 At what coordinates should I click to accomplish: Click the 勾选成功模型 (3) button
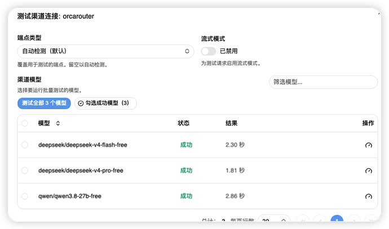[x=105, y=103]
